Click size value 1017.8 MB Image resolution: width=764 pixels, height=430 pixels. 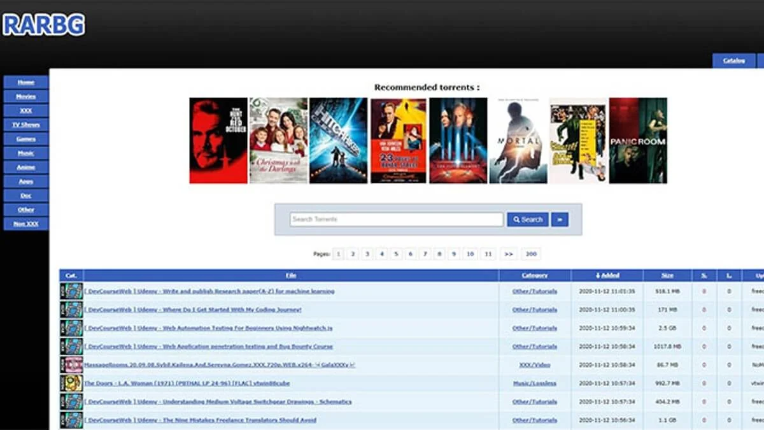[x=667, y=347]
